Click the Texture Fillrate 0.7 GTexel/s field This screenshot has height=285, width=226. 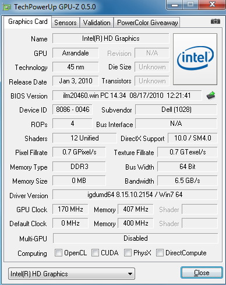(188, 152)
